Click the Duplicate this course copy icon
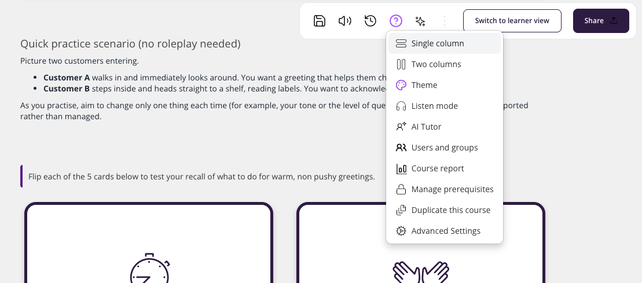The width and height of the screenshot is (642, 283). tap(401, 210)
